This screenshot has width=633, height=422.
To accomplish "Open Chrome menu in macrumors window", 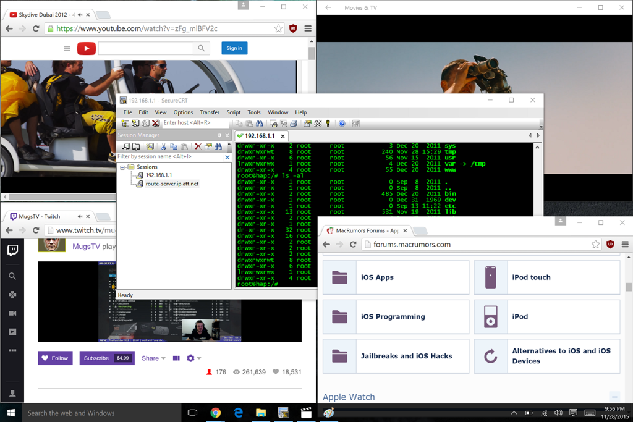I will tap(625, 244).
